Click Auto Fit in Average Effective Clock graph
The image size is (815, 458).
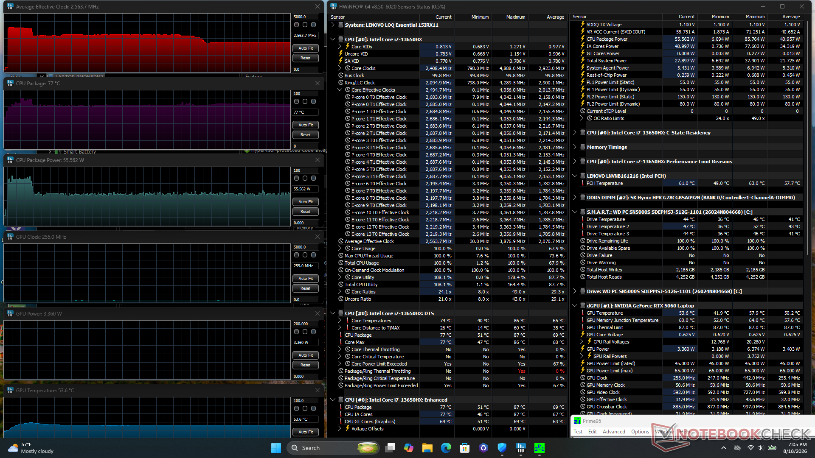306,48
